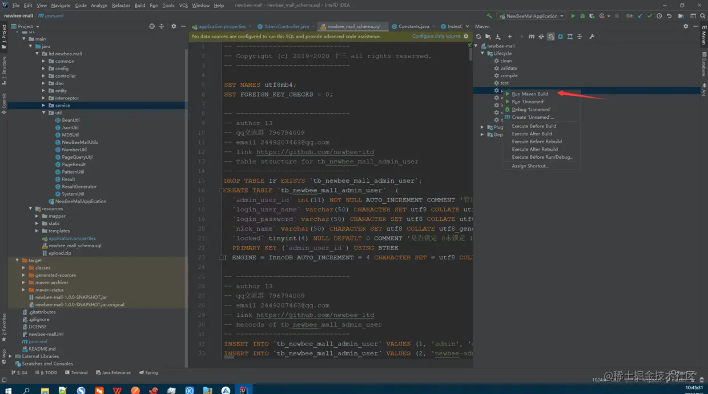This screenshot has width=708, height=394.
Task: Expand the controller package folder
Action: (43, 76)
